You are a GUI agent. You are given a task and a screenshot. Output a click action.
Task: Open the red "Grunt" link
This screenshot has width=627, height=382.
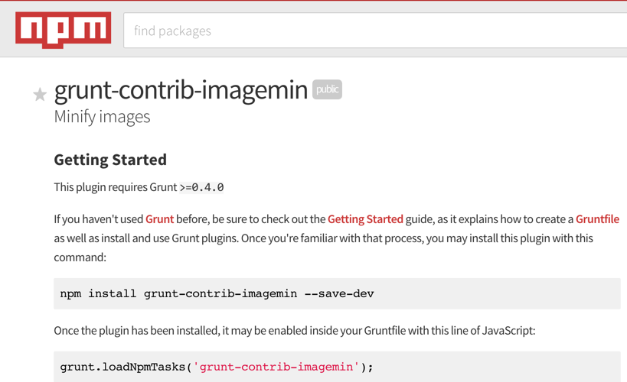pyautogui.click(x=159, y=219)
